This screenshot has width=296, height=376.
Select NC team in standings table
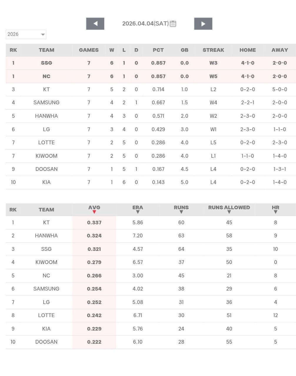point(46,76)
